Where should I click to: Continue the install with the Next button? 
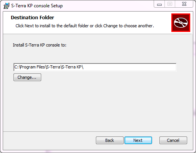pos(138,140)
